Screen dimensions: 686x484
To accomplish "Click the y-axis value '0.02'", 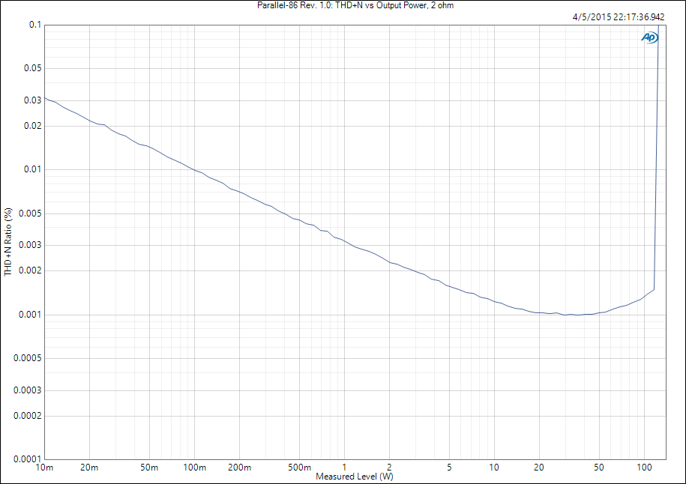I will (x=33, y=126).
